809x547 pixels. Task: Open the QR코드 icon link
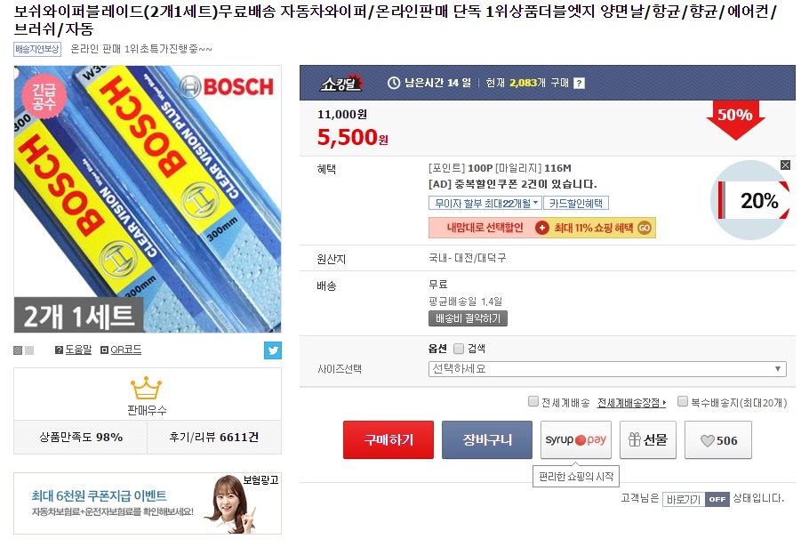point(121,350)
